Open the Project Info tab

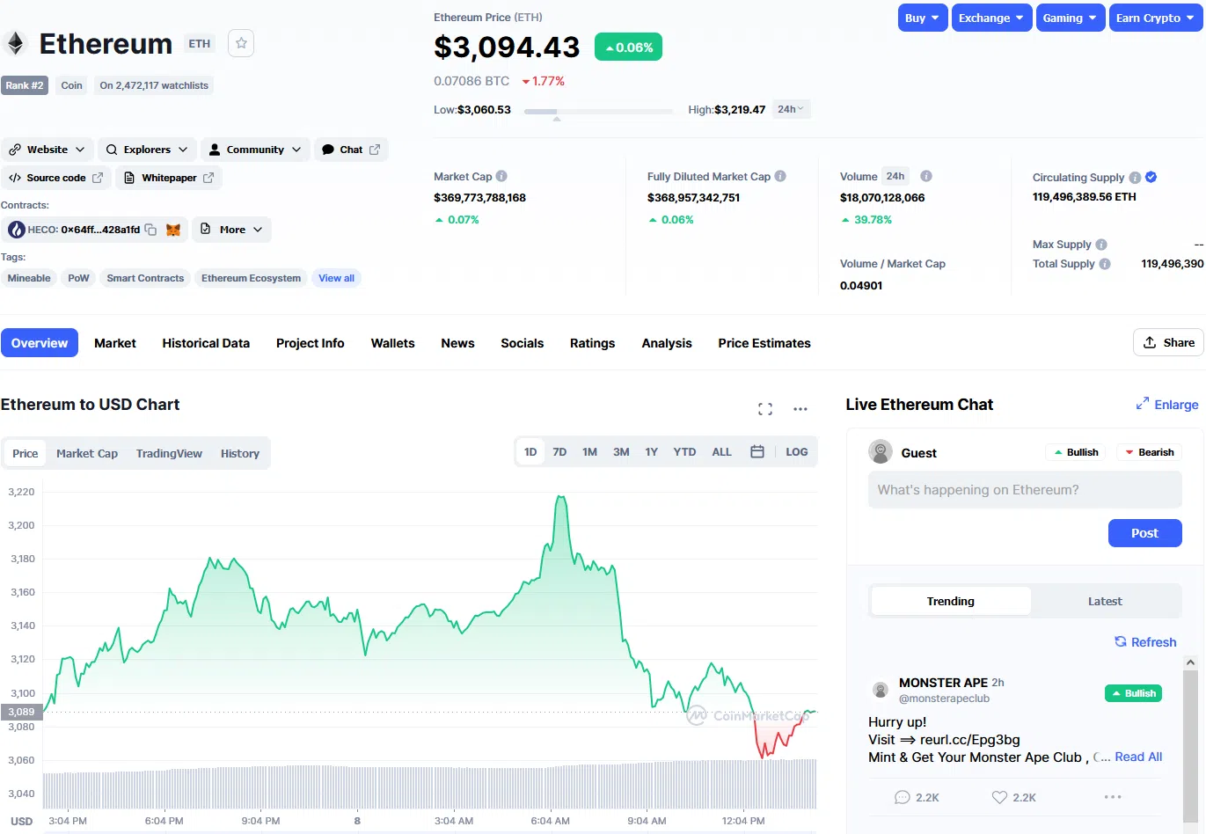click(x=311, y=343)
